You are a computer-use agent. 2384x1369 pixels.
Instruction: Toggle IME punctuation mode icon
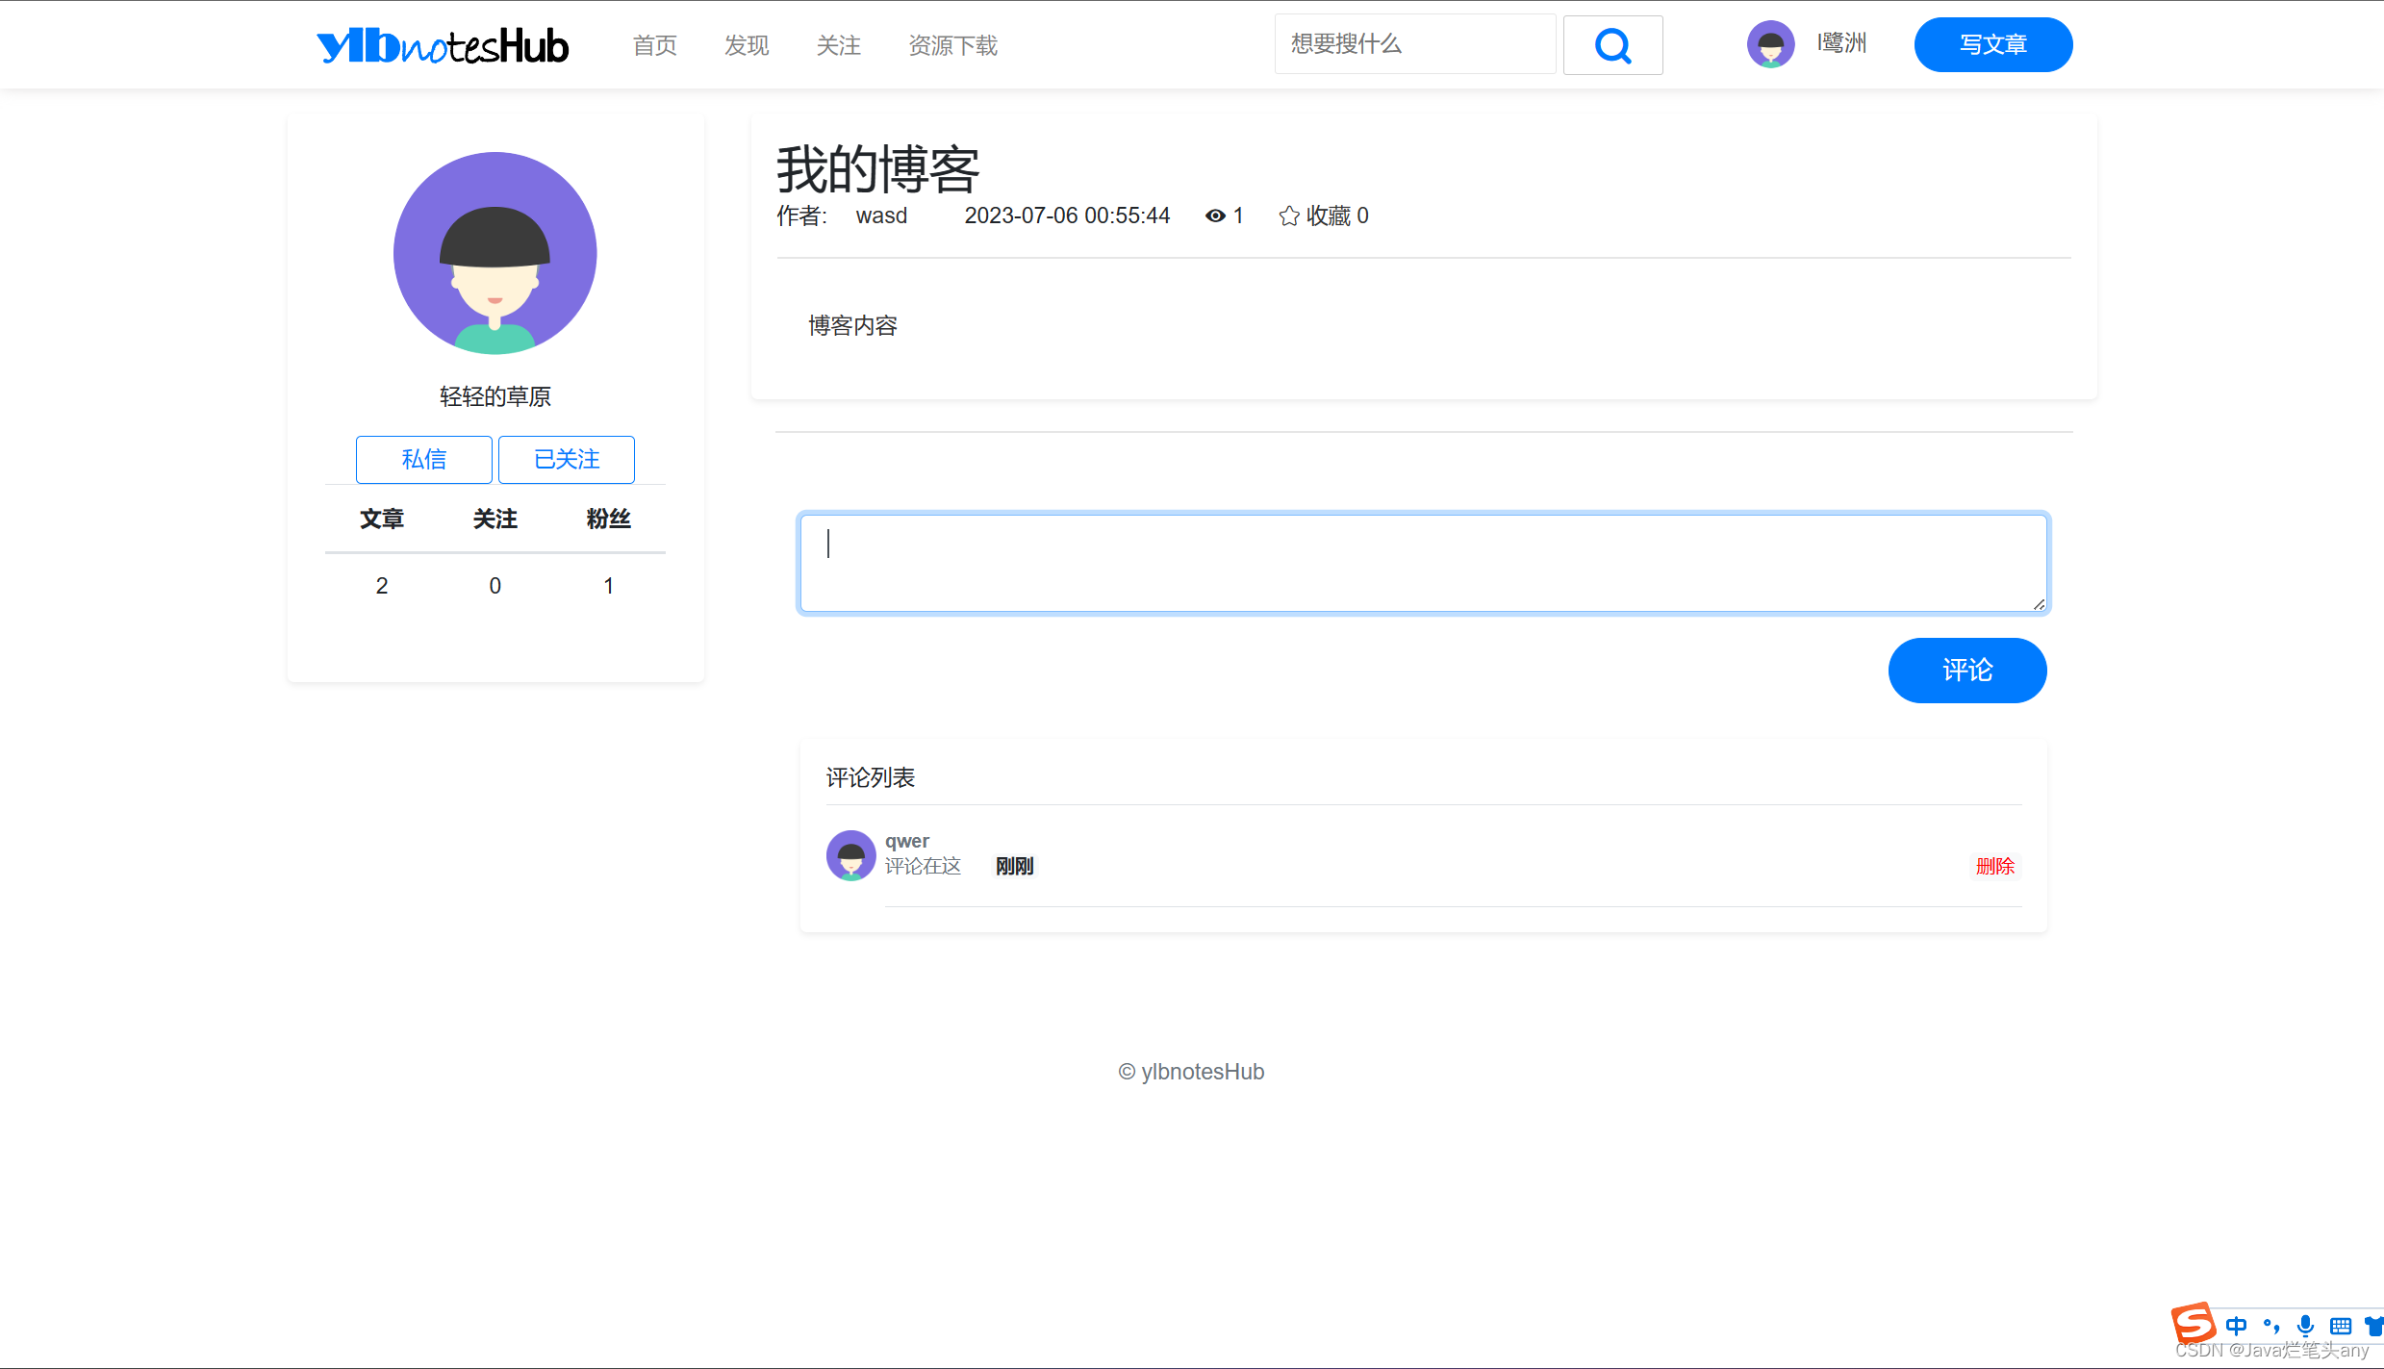(2271, 1326)
